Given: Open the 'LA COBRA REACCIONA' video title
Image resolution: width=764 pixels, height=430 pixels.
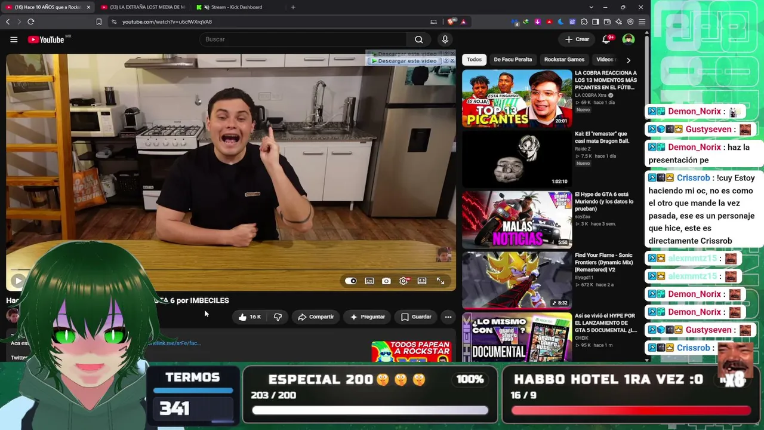Looking at the screenshot, I should tap(606, 80).
